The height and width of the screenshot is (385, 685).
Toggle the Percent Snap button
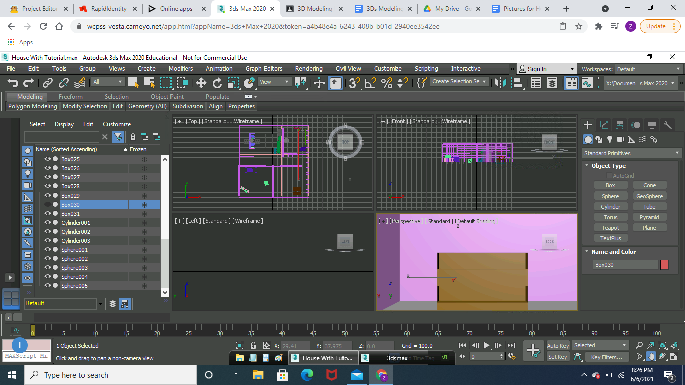[386, 83]
